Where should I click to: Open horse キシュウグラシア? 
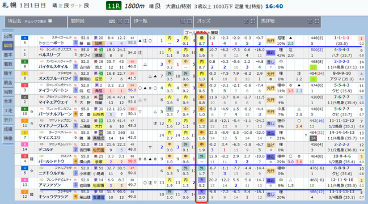(53, 197)
